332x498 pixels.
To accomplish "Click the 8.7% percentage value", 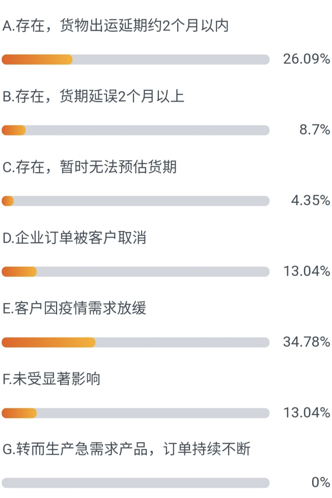I will (x=315, y=130).
